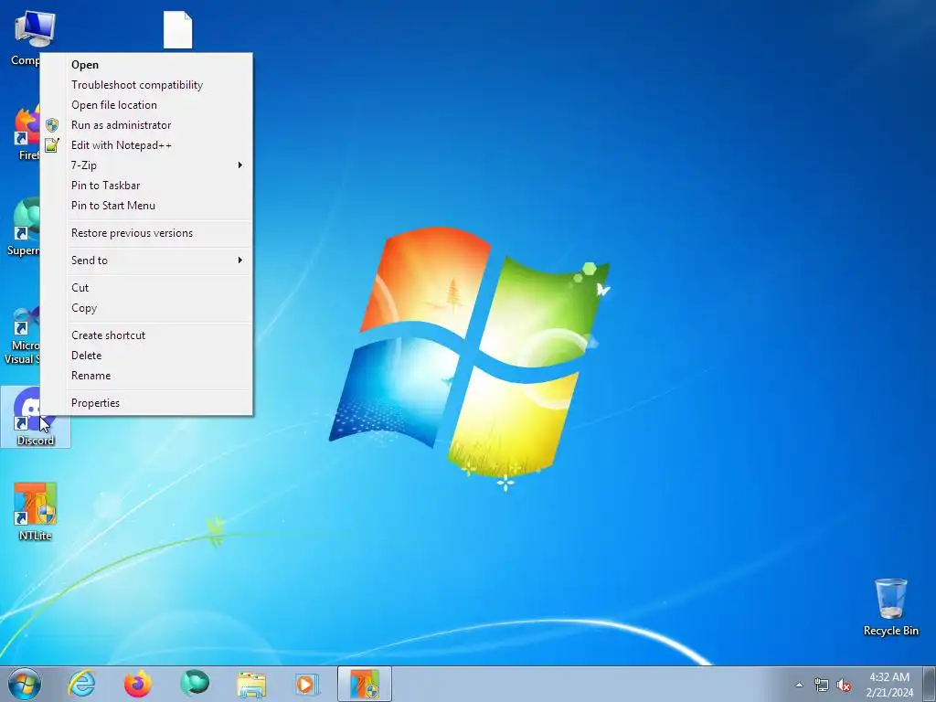
Task: Choose Cut in the context menu
Action: point(146,288)
